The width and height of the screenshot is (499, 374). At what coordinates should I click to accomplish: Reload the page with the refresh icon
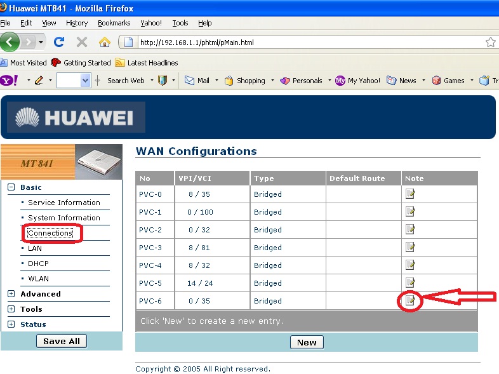(x=59, y=42)
